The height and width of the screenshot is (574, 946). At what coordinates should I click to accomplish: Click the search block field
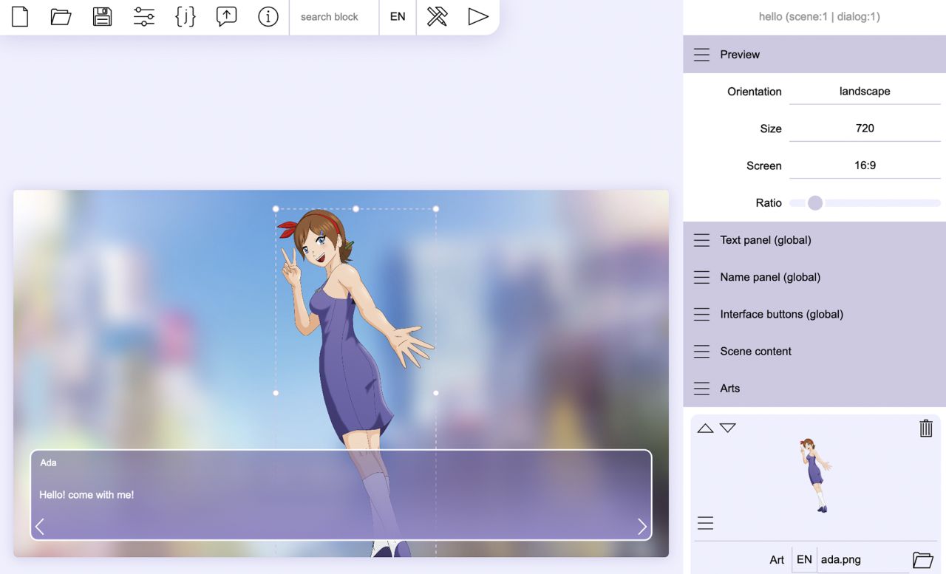[x=334, y=16]
